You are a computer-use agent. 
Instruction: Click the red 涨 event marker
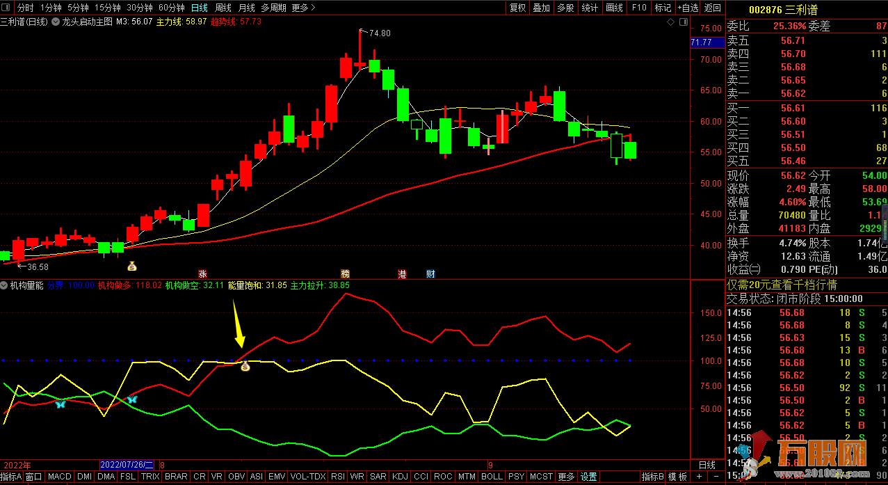click(202, 274)
